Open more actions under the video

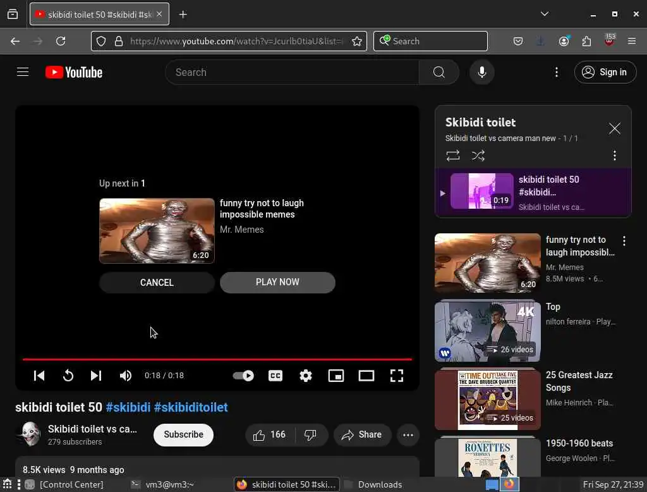[408, 434]
